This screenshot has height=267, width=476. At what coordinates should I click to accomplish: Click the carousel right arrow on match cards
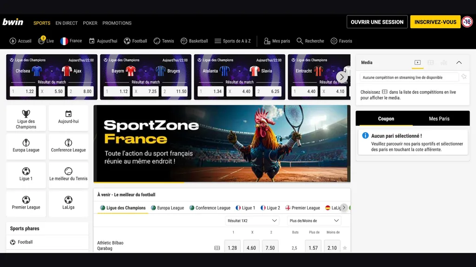click(x=342, y=76)
